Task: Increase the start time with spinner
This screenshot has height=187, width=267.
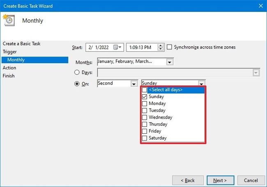Action: click(x=161, y=46)
